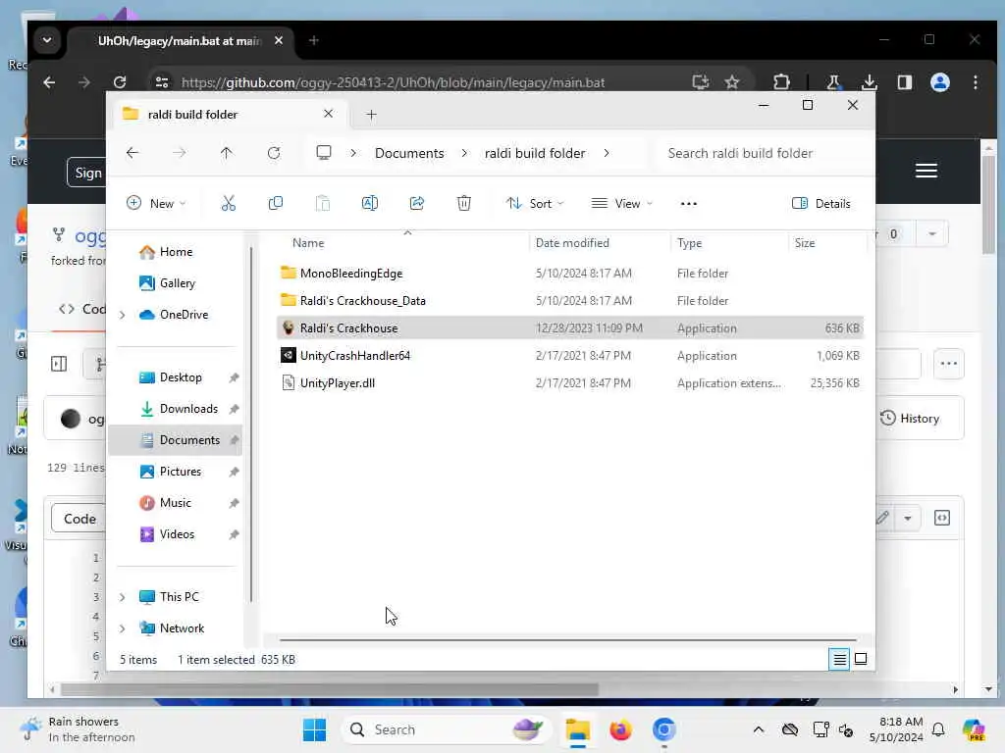This screenshot has width=1005, height=753.
Task: Open Music quick access item
Action: pyautogui.click(x=175, y=503)
